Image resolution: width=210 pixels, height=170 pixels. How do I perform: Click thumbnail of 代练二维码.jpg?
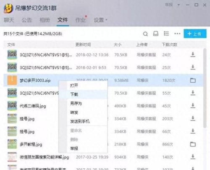[12, 106]
